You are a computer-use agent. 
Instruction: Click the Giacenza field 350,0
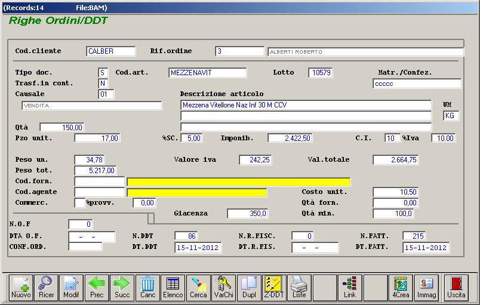click(248, 214)
